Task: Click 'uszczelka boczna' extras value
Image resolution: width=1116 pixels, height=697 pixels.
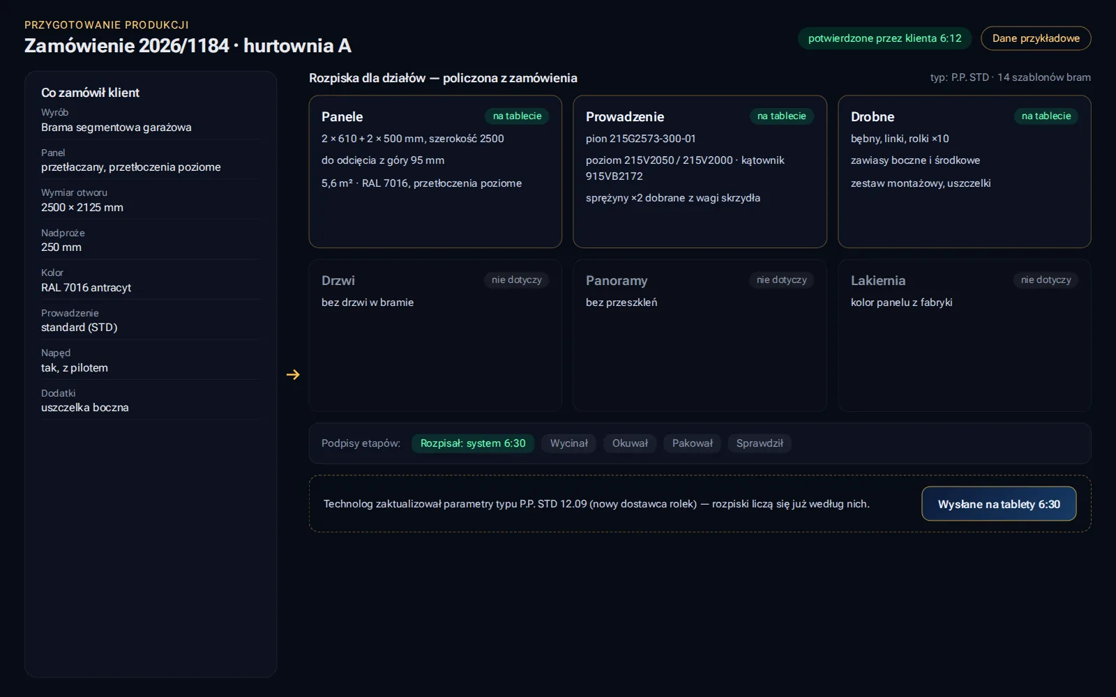Action: coord(85,408)
